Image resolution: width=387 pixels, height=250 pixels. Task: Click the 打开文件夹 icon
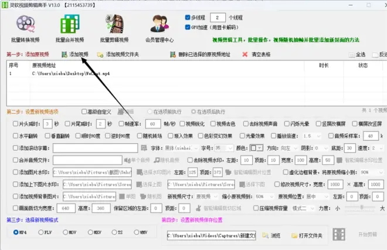[x=294, y=236]
